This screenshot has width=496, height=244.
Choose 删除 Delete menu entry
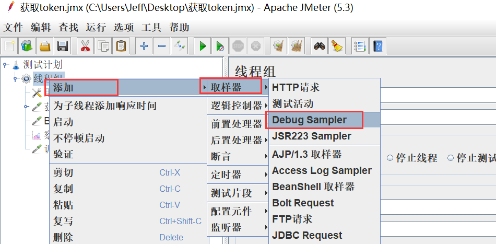pyautogui.click(x=128, y=237)
